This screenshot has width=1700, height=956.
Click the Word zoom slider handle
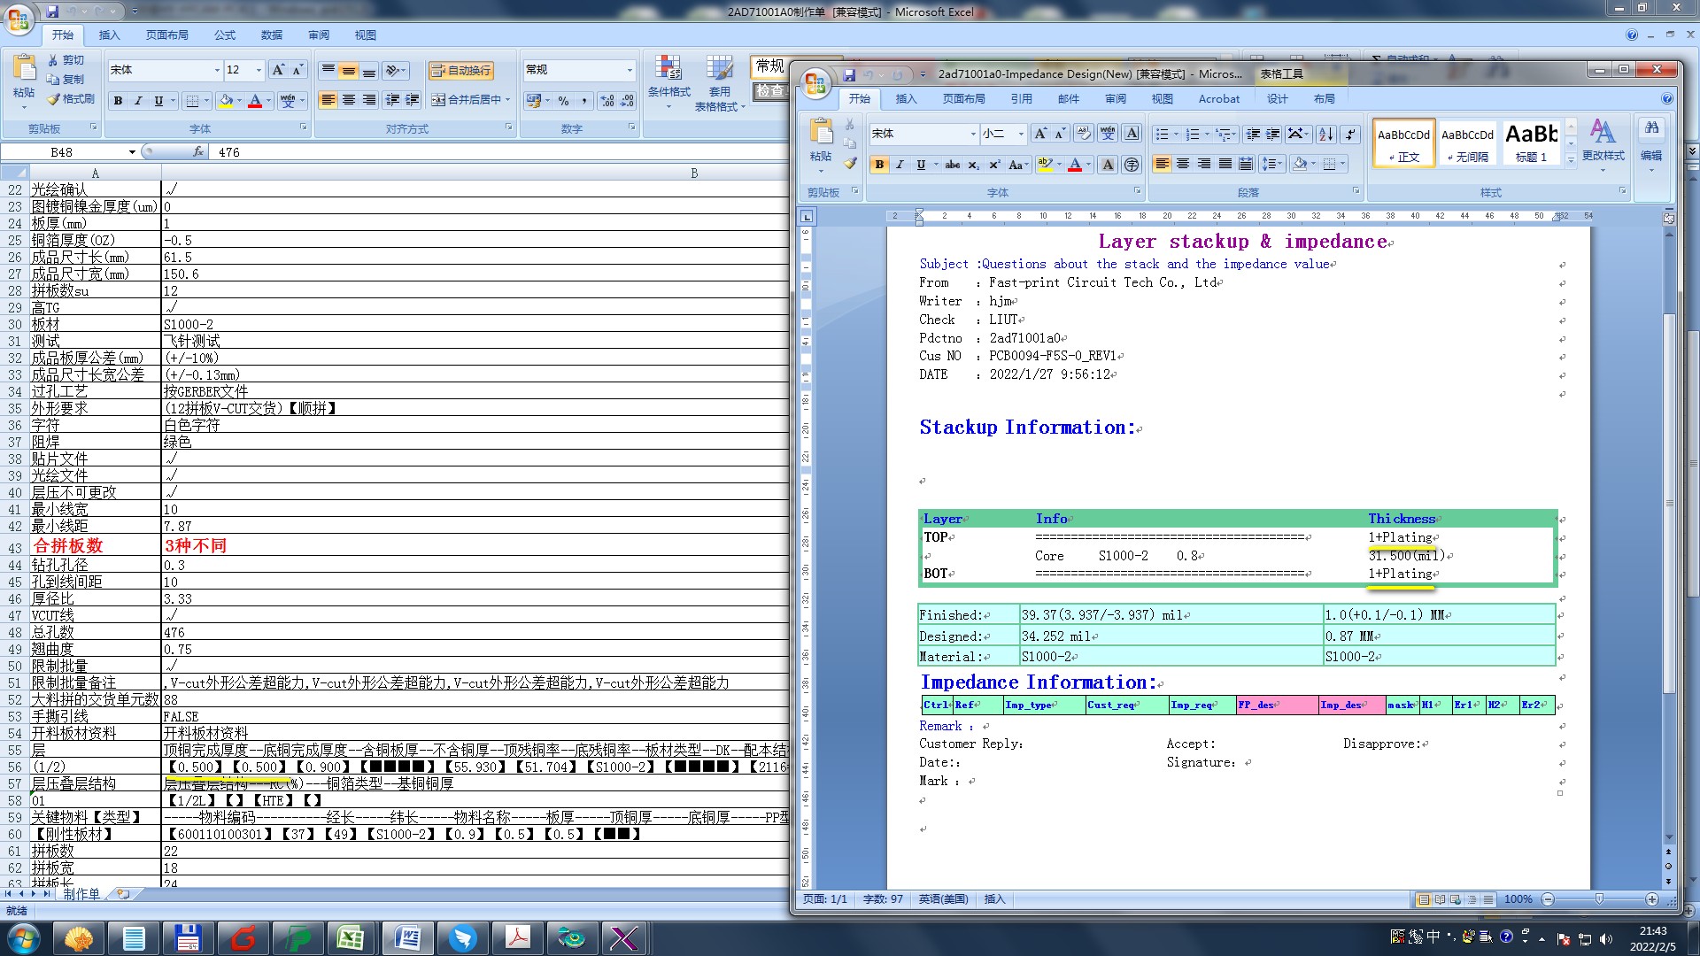(x=1599, y=899)
